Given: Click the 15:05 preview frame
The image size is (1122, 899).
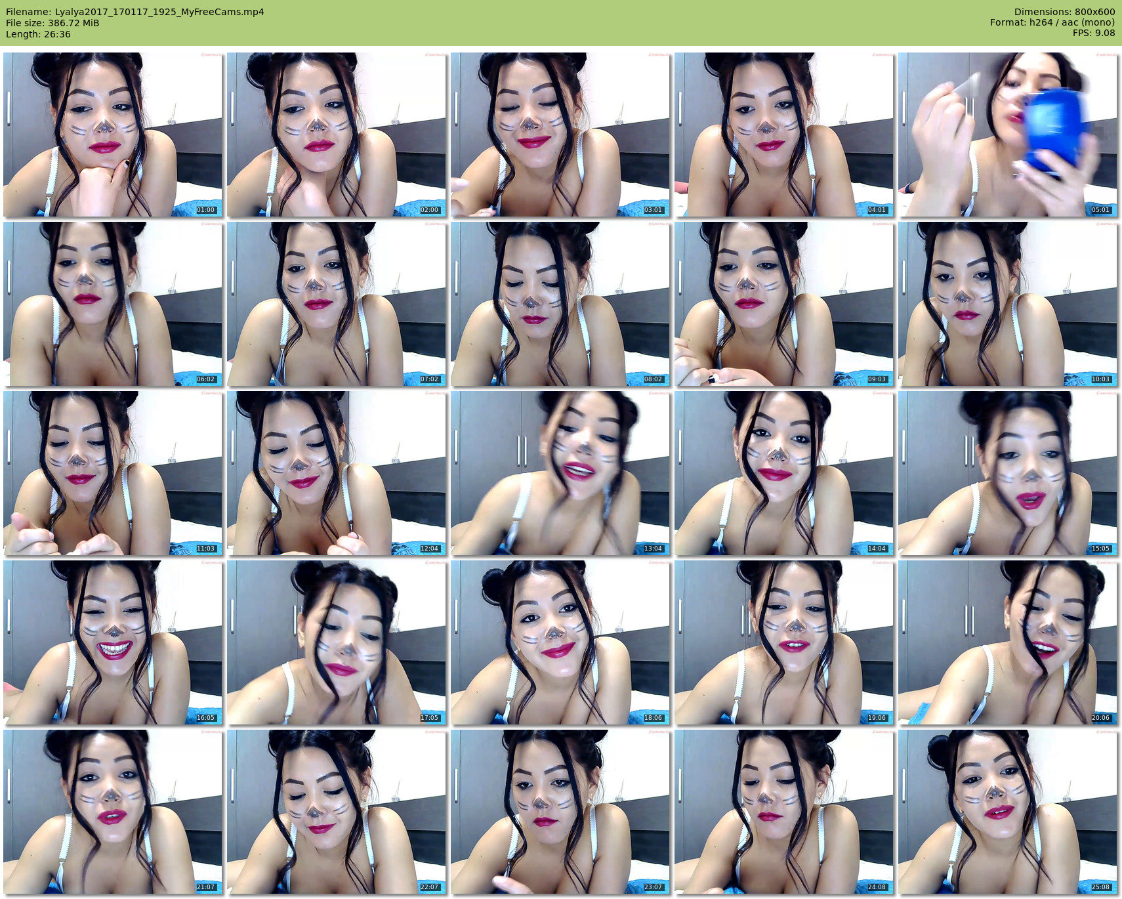Looking at the screenshot, I should [x=1008, y=473].
